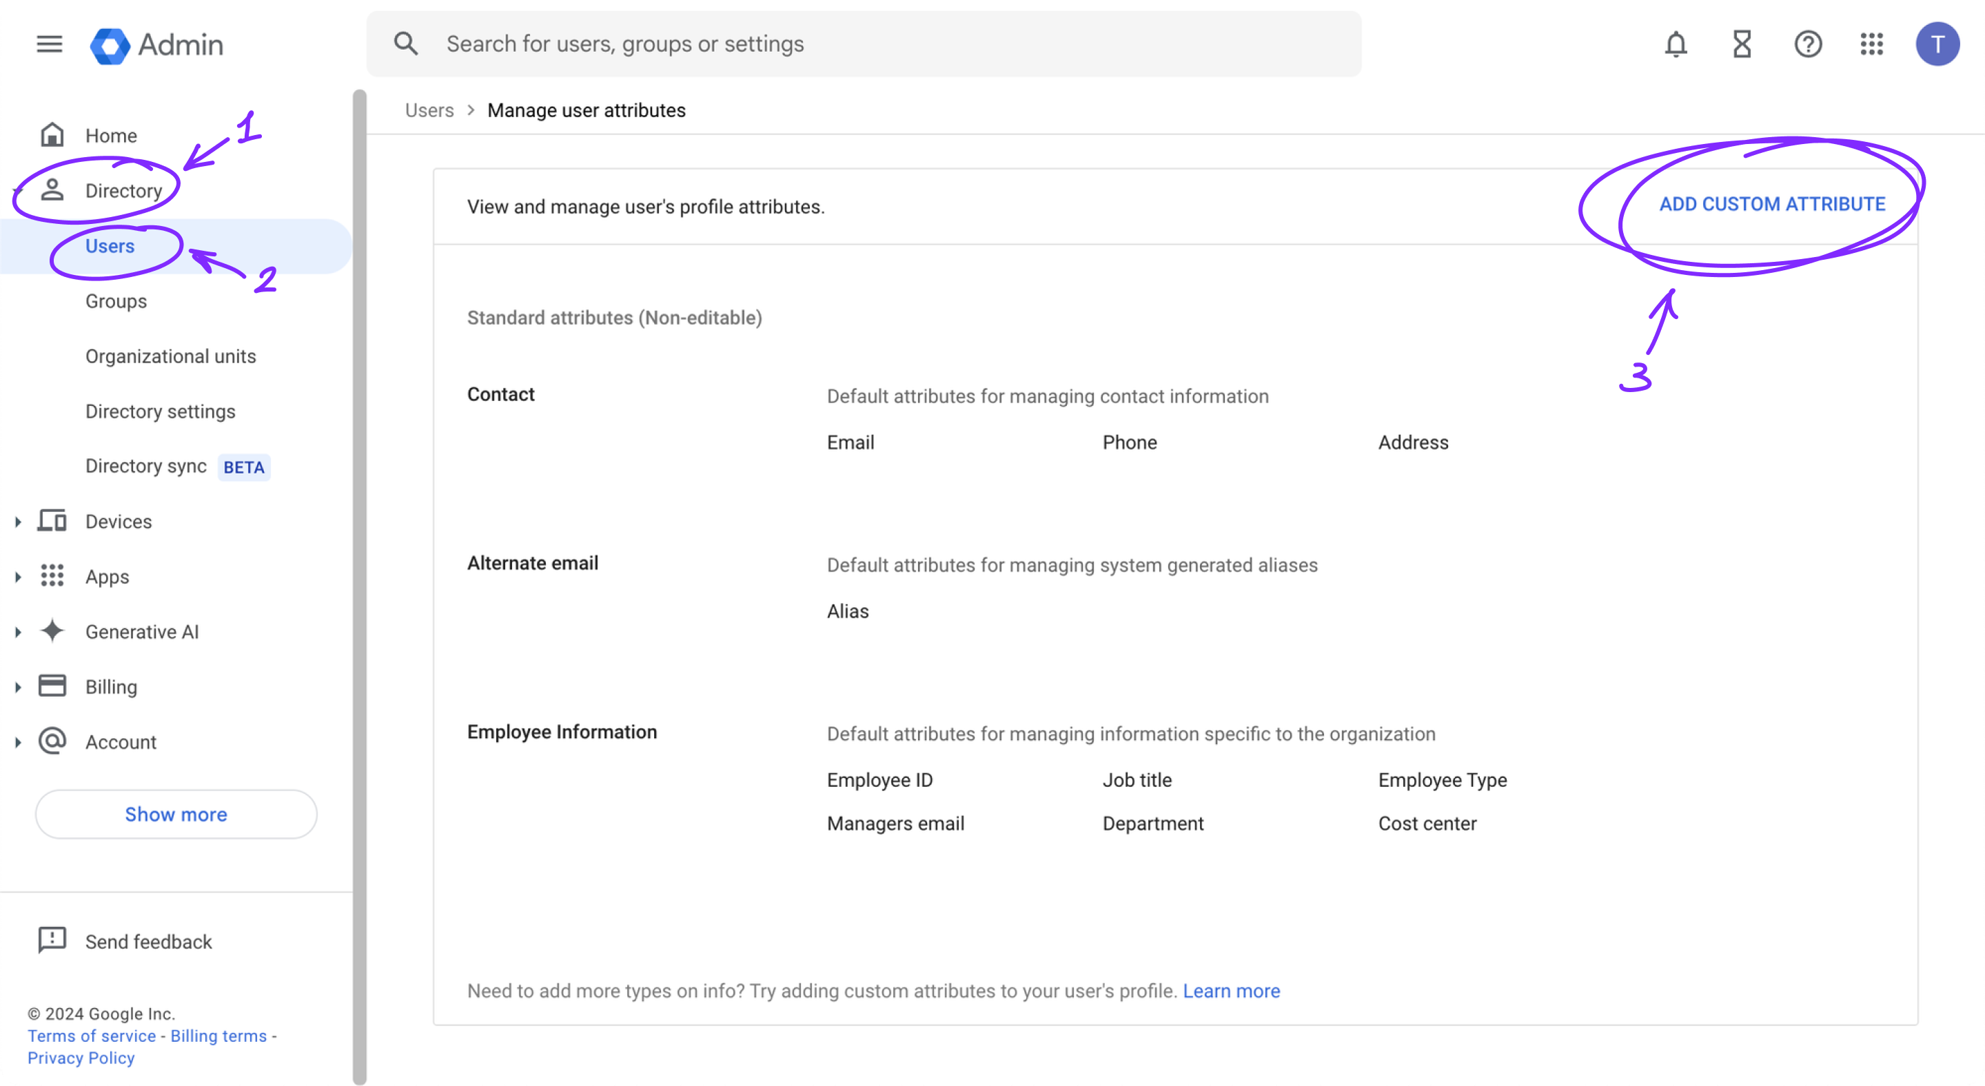The width and height of the screenshot is (1985, 1086).
Task: Expand the Account section
Action: tap(19, 741)
